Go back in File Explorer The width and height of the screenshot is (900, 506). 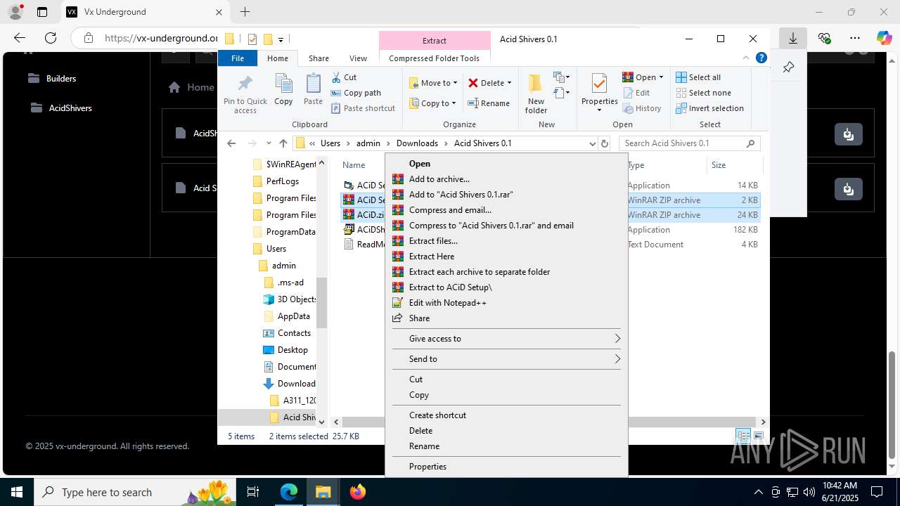pyautogui.click(x=231, y=143)
